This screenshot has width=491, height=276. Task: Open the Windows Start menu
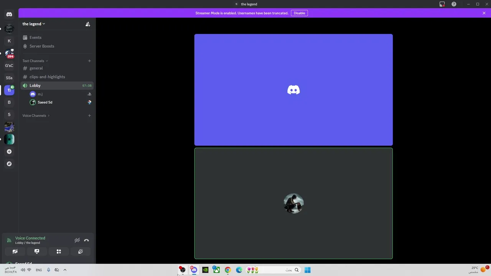[x=308, y=270]
